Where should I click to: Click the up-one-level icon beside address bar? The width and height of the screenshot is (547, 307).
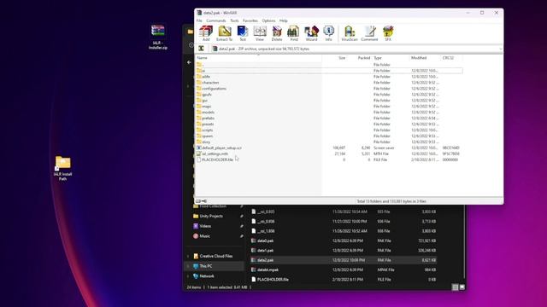[x=202, y=49]
